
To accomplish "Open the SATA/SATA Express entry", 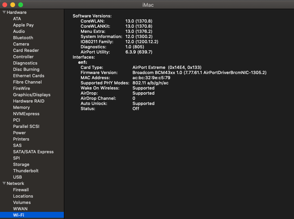I will click(33, 152).
